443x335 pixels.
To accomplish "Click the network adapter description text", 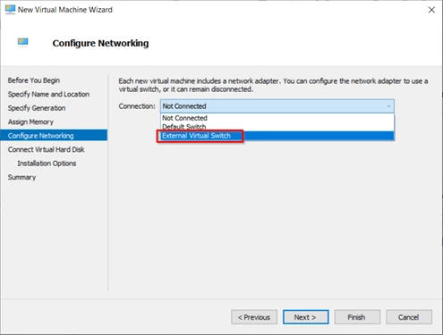I will 273,85.
